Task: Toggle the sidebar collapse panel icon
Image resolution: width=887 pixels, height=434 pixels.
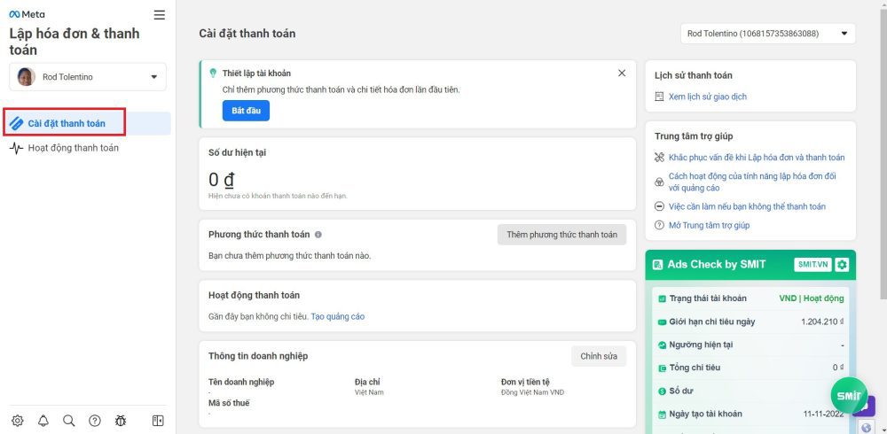Action: click(x=158, y=421)
